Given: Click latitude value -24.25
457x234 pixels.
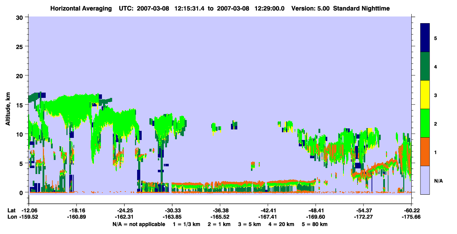Looking at the screenshot, I should point(124,210).
